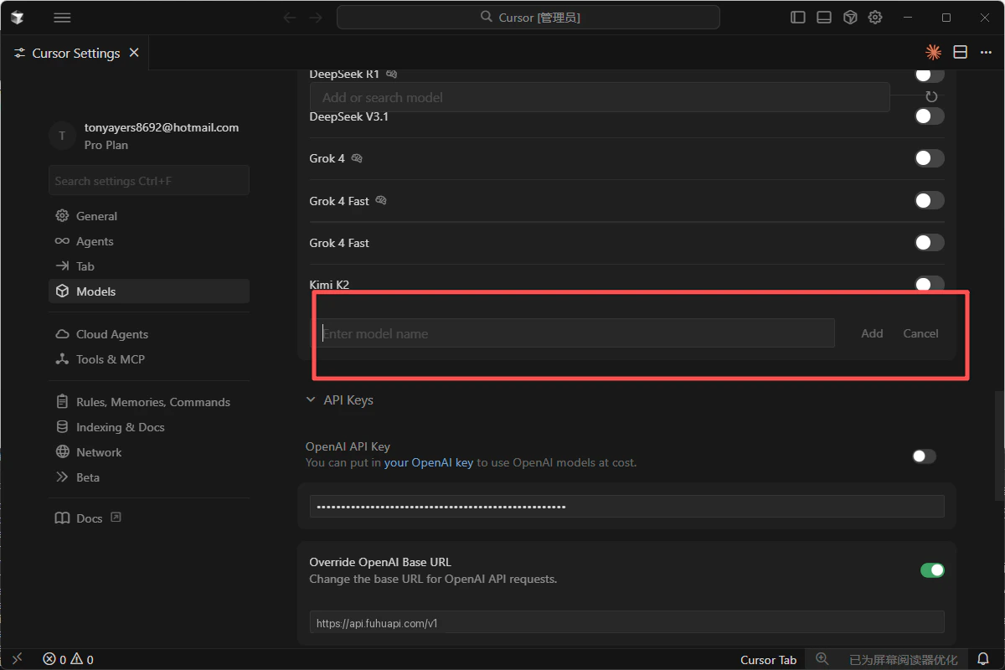Open the hamburger application menu
The height and width of the screenshot is (670, 1005).
(62, 18)
